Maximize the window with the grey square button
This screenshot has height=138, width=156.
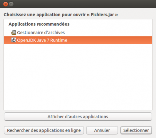pyautogui.click(x=11, y=4)
